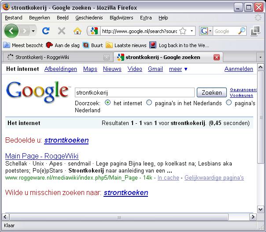The height and width of the screenshot is (232, 266).
Task: Open the Bladwijzers menu
Action: [121, 18]
